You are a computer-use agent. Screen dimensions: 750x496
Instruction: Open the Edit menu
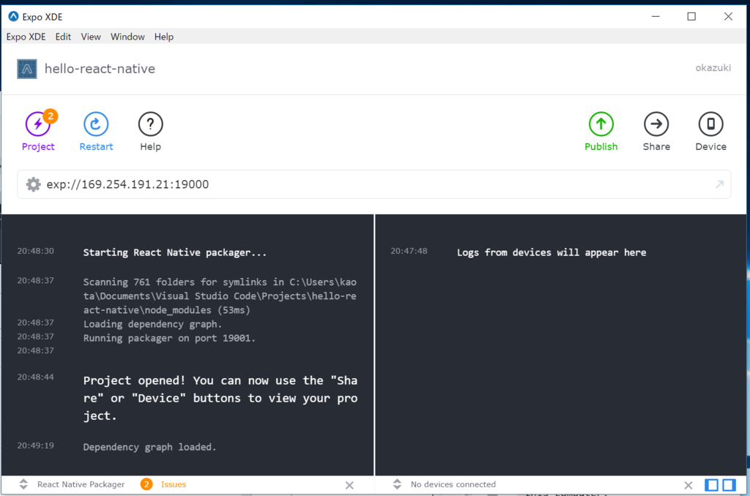tap(63, 37)
